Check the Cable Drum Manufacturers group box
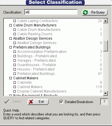 11,25
